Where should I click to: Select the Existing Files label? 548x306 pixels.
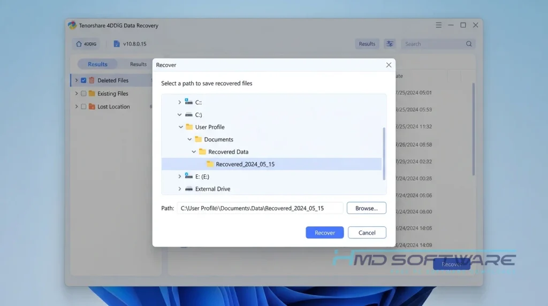point(112,94)
